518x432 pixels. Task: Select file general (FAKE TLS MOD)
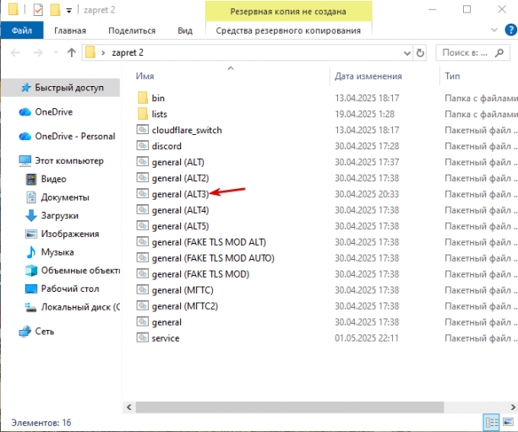point(200,274)
